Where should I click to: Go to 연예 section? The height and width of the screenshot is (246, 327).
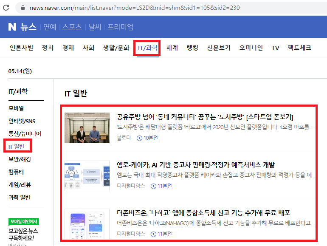(x=50, y=27)
